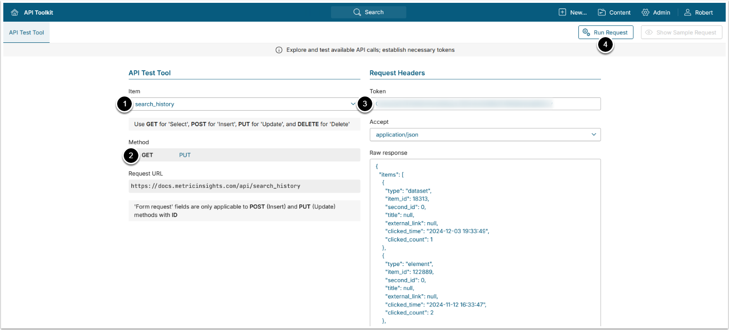This screenshot has height=330, width=729.
Task: Click the Request URL field
Action: [244, 186]
